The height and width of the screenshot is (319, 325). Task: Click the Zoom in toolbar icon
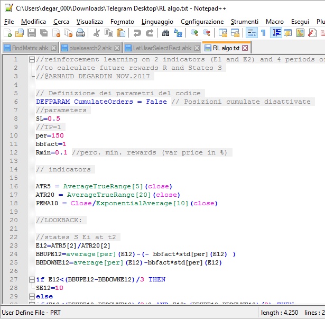tap(194, 33)
